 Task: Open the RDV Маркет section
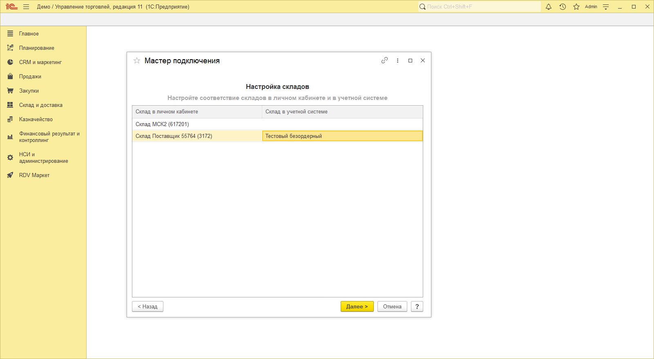(x=34, y=175)
